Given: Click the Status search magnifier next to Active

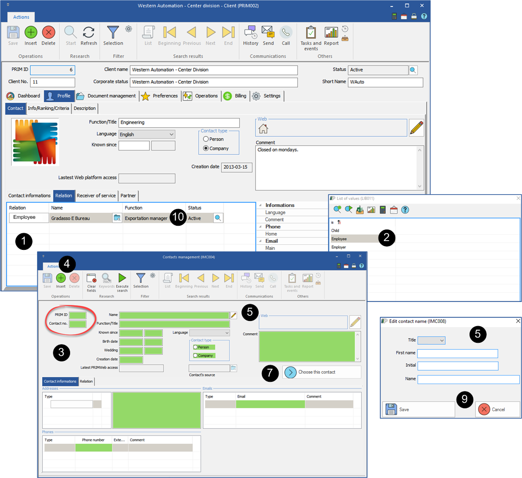Looking at the screenshot, I should (x=413, y=70).
